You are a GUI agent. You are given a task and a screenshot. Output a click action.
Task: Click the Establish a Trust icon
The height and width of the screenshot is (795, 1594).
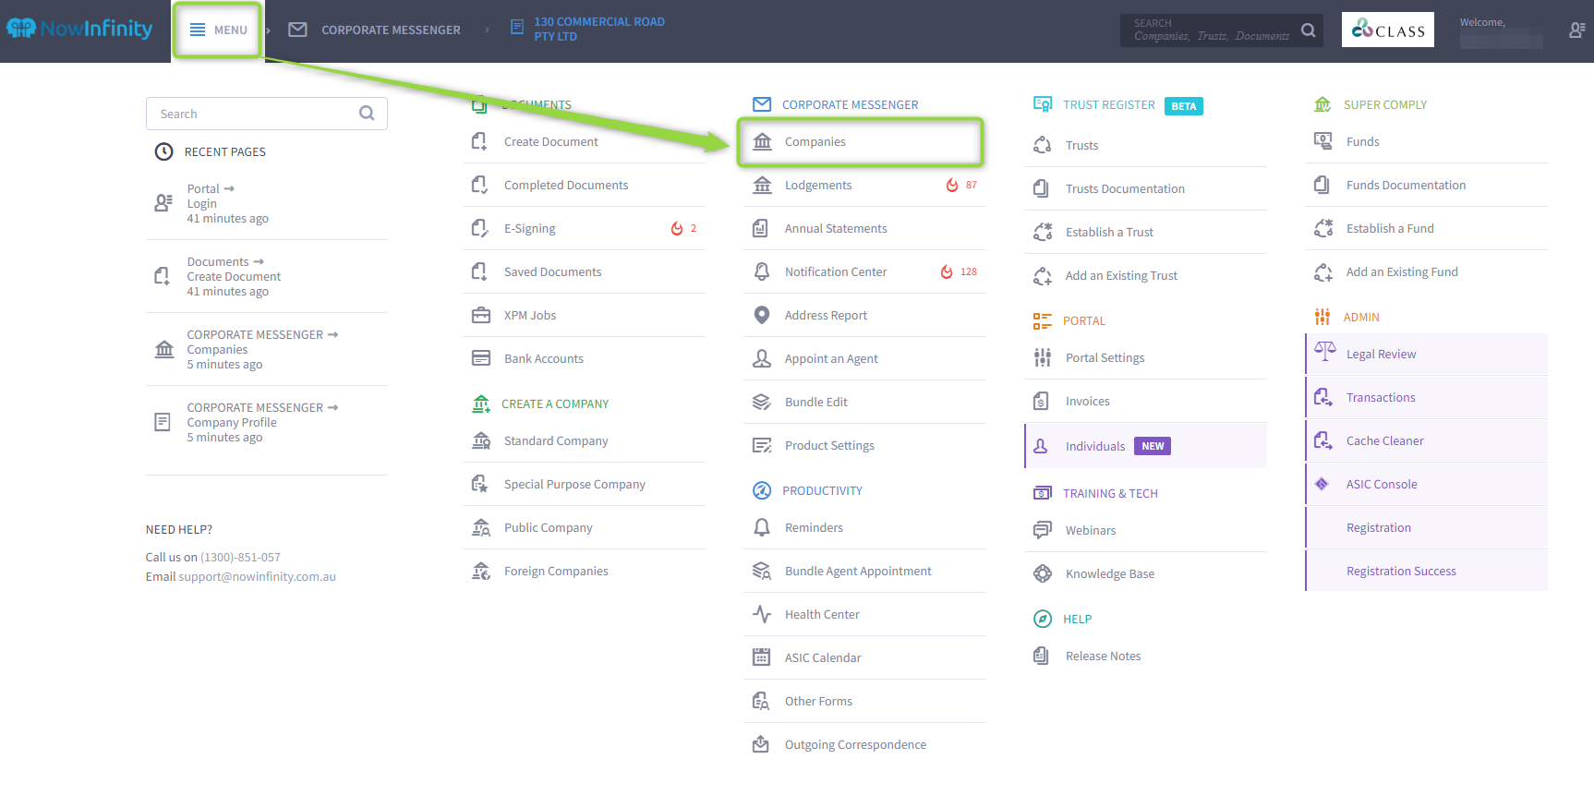(x=1043, y=232)
